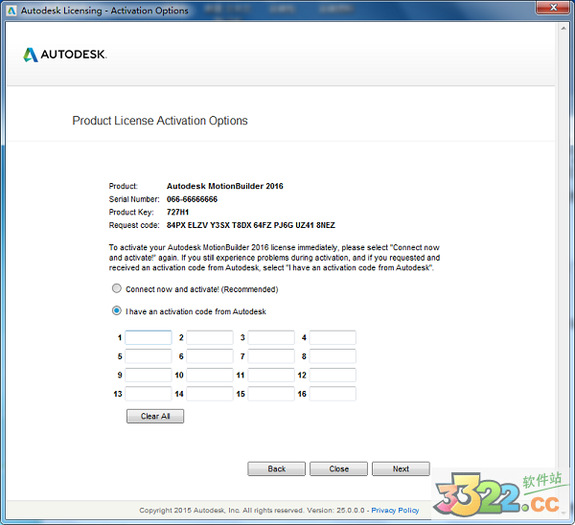Click activation code field 3
This screenshot has height=525, width=575.
click(271, 337)
